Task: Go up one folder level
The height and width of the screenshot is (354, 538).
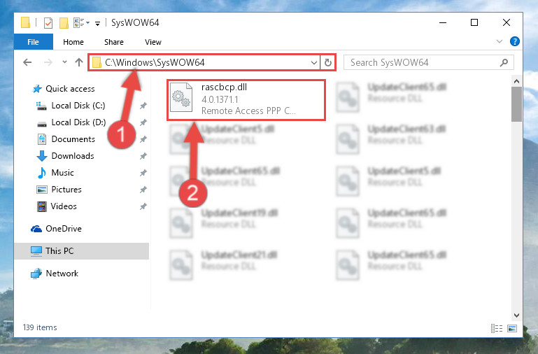Action: (x=79, y=62)
